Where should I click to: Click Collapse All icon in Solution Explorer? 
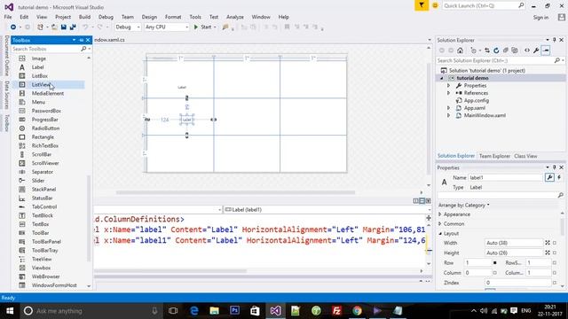[x=506, y=51]
